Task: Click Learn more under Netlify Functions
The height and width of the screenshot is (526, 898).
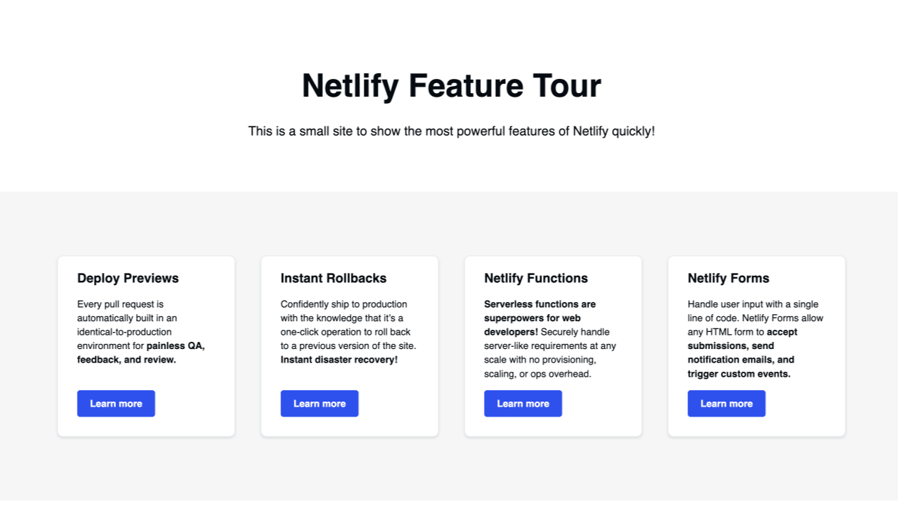Action: coord(523,403)
